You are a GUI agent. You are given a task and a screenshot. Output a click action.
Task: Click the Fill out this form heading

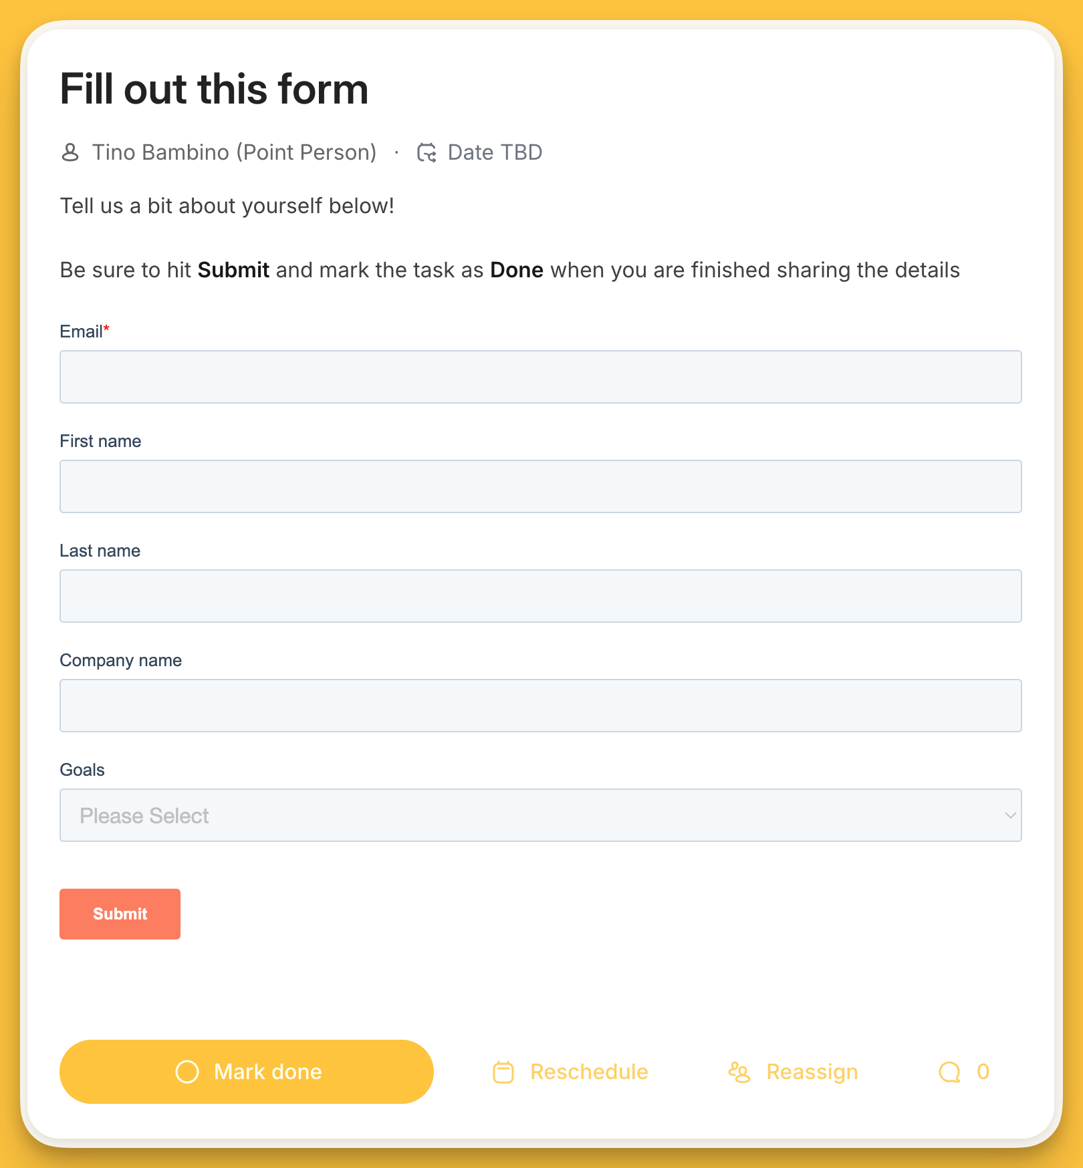214,89
